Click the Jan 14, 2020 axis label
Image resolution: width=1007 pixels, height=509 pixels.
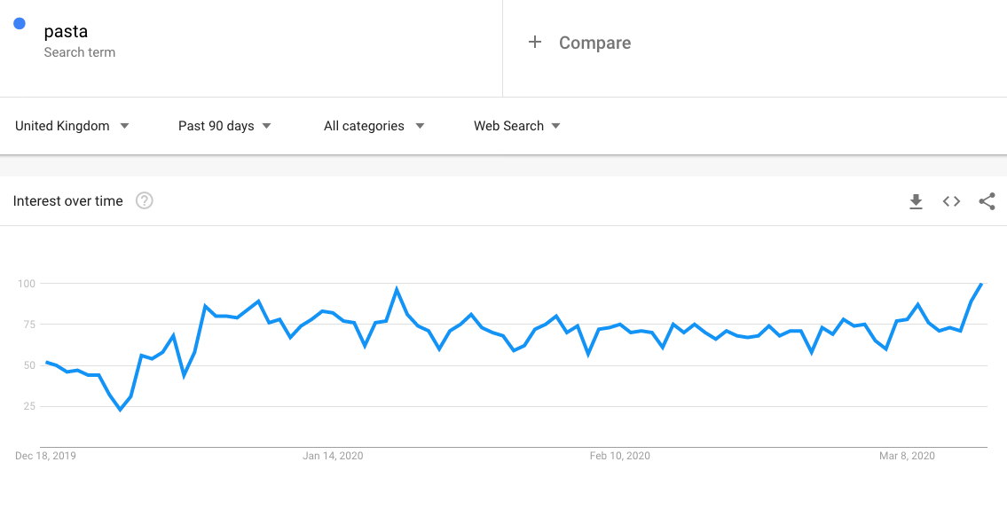[x=333, y=456]
